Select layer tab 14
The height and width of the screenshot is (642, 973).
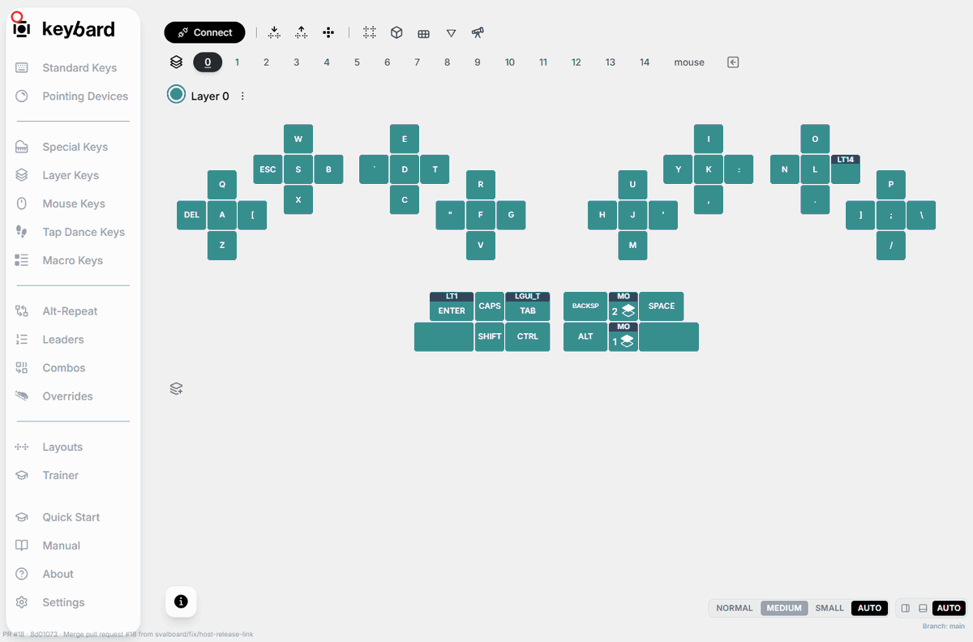click(645, 62)
